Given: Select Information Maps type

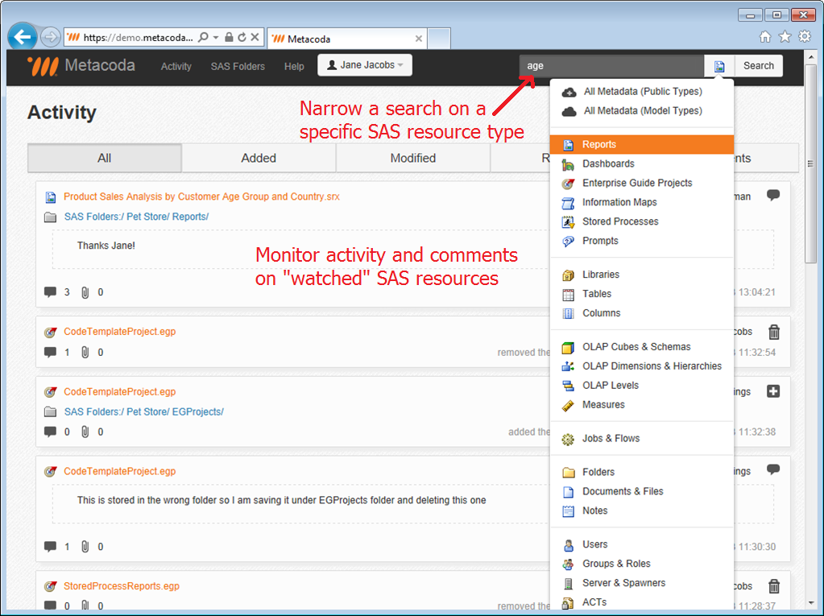Looking at the screenshot, I should coord(642,202).
